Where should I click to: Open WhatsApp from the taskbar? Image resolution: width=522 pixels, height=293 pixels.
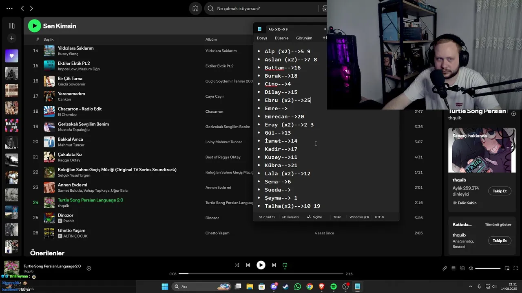click(x=298, y=286)
